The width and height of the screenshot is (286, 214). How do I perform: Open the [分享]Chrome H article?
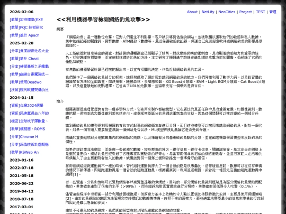coord(24,137)
